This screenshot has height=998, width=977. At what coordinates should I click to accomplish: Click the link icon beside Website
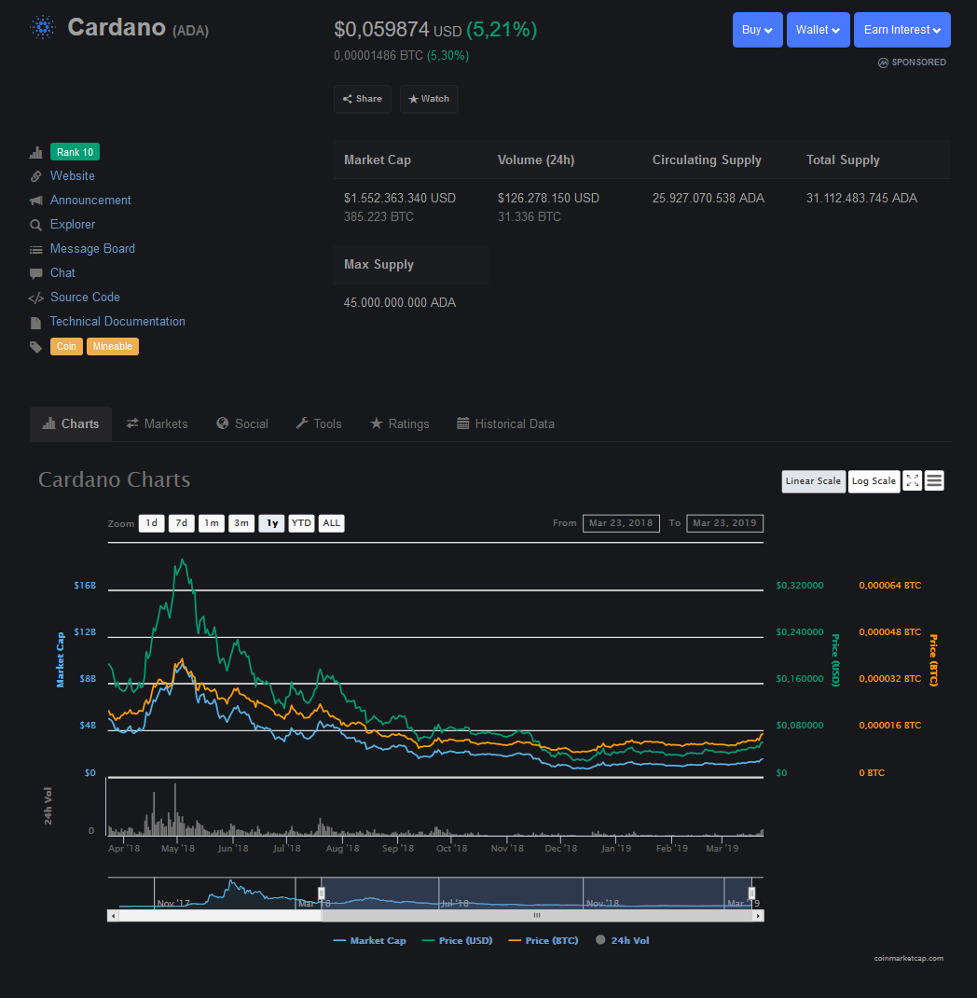point(35,176)
